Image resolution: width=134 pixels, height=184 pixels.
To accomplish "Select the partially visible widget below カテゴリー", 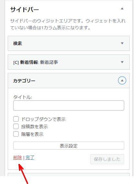I will pos(69,175).
